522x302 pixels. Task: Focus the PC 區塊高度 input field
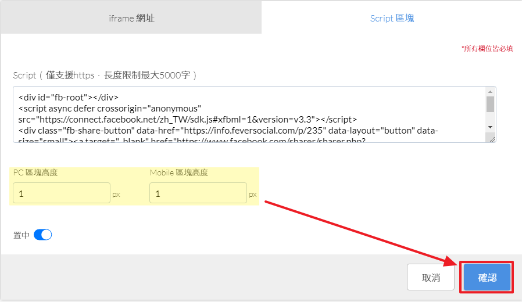[x=61, y=193]
